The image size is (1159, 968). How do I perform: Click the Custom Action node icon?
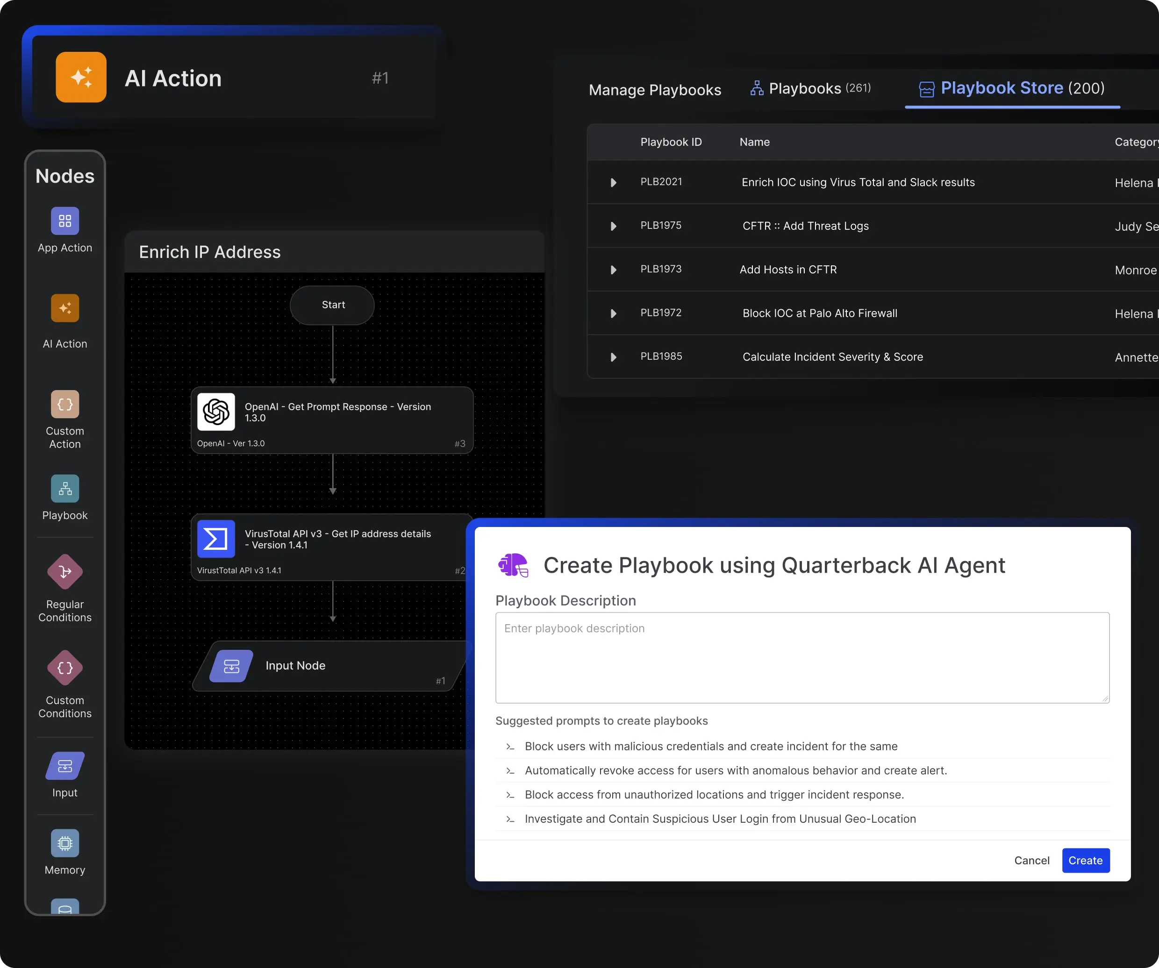[64, 404]
